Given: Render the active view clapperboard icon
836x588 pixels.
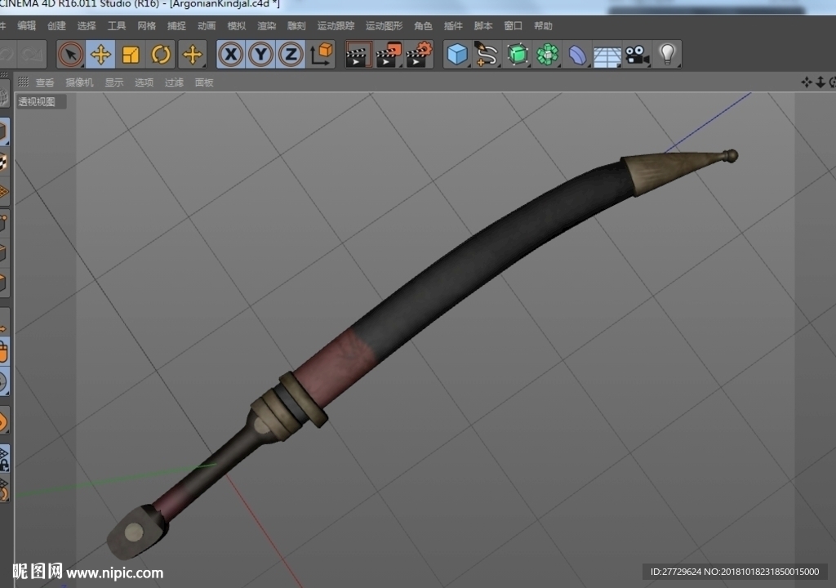Looking at the screenshot, I should tap(358, 55).
